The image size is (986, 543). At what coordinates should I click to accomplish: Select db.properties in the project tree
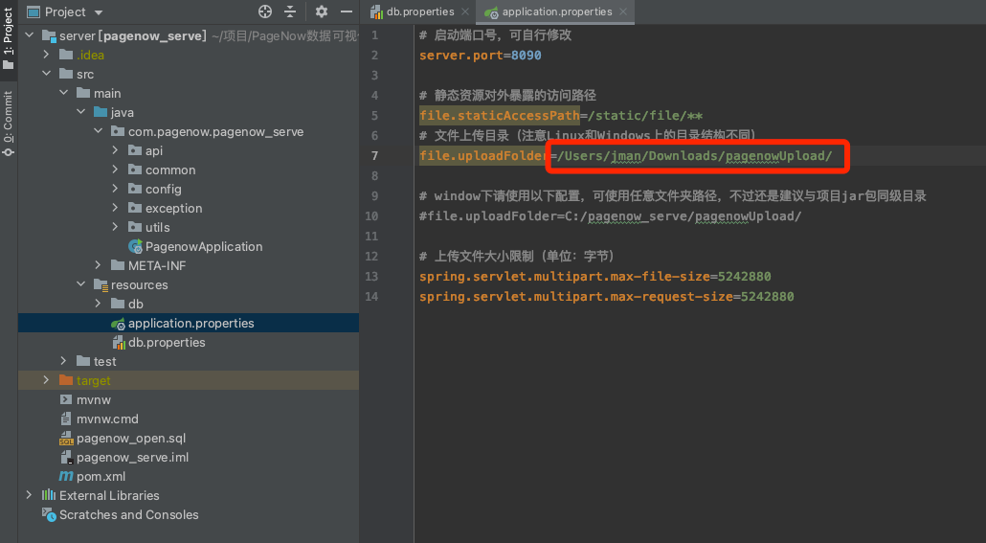(x=167, y=342)
